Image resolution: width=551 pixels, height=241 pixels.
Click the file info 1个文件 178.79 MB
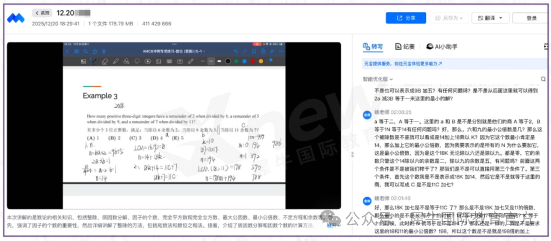[111, 24]
